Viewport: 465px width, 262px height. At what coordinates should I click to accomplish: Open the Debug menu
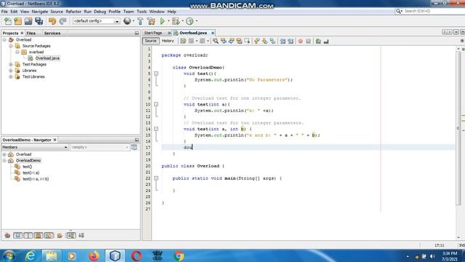100,12
